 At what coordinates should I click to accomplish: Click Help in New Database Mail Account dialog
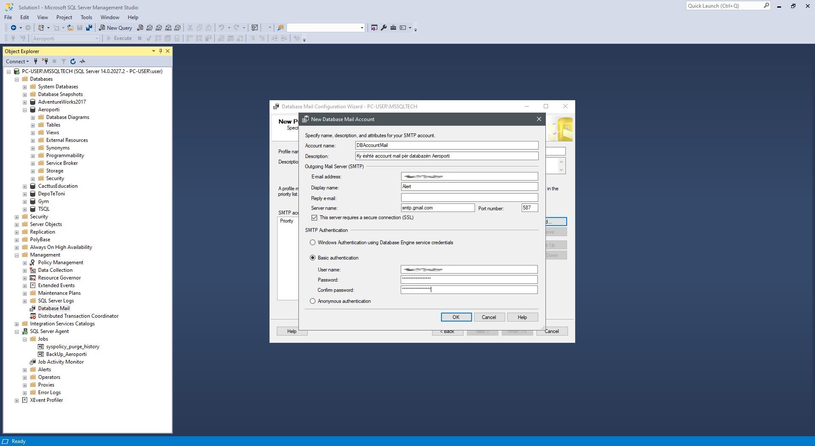coord(522,317)
